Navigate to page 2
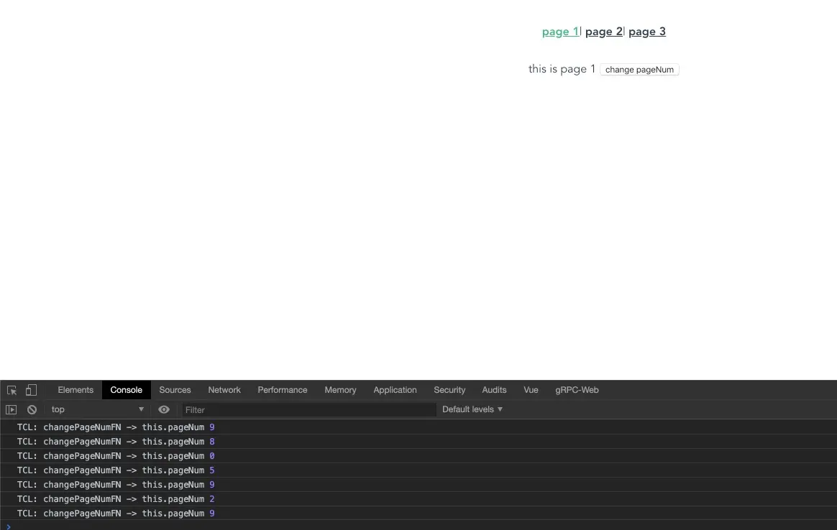837x530 pixels. [603, 32]
